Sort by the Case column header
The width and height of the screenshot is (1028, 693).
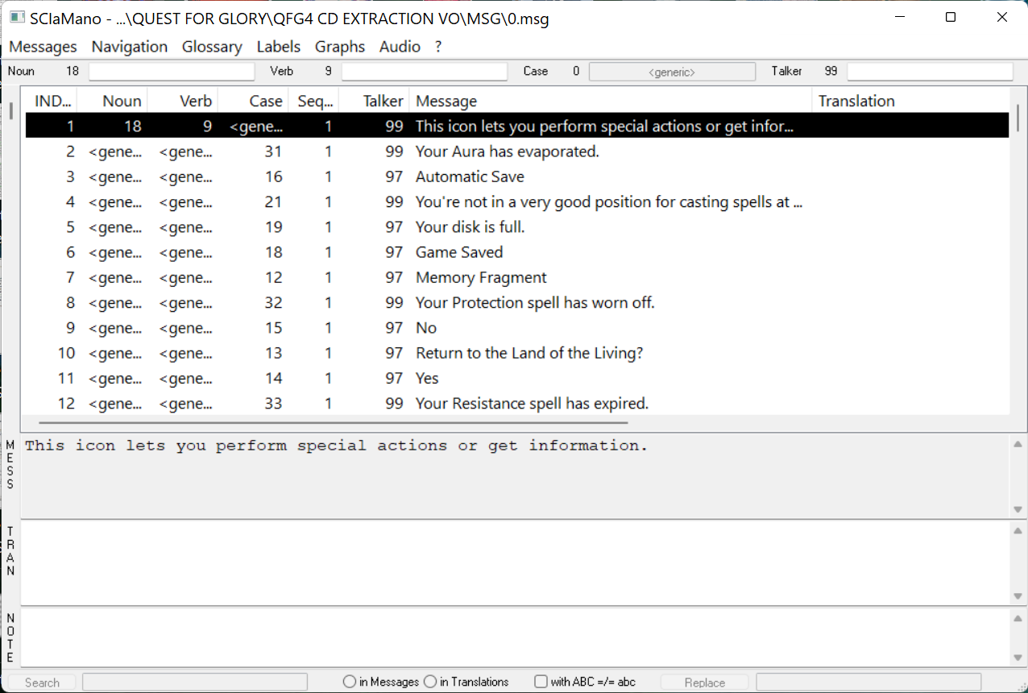[254, 101]
